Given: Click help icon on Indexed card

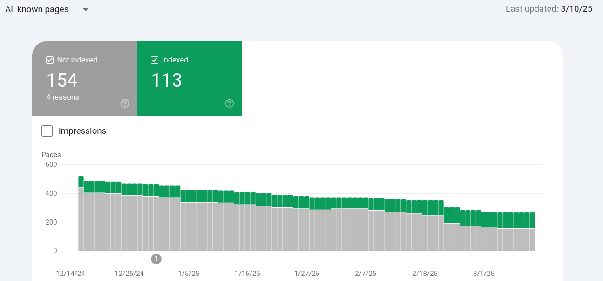Looking at the screenshot, I should [x=230, y=103].
